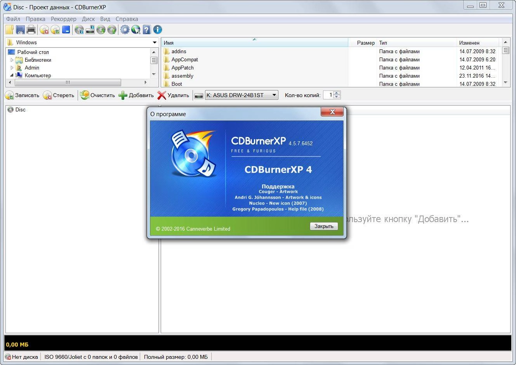Open the K: ASUS DRW-24B1ST drive dropdown
Screen dimensions: 516x365
click(241, 95)
